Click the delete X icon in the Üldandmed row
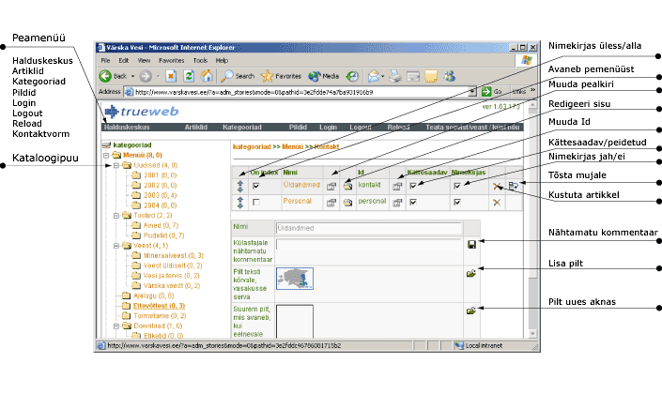This screenshot has width=662, height=394. (497, 187)
